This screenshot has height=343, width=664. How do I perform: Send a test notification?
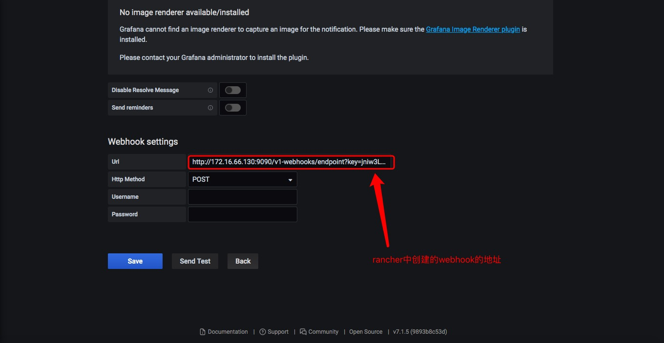coord(195,261)
